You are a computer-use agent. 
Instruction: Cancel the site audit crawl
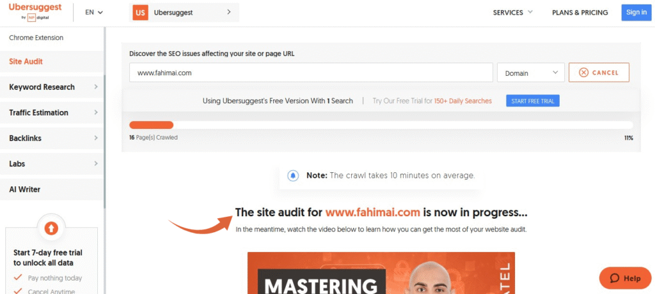599,73
